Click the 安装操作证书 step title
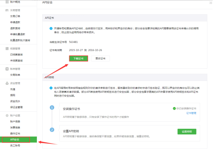This screenshot has width=213, height=150. [x=72, y=109]
